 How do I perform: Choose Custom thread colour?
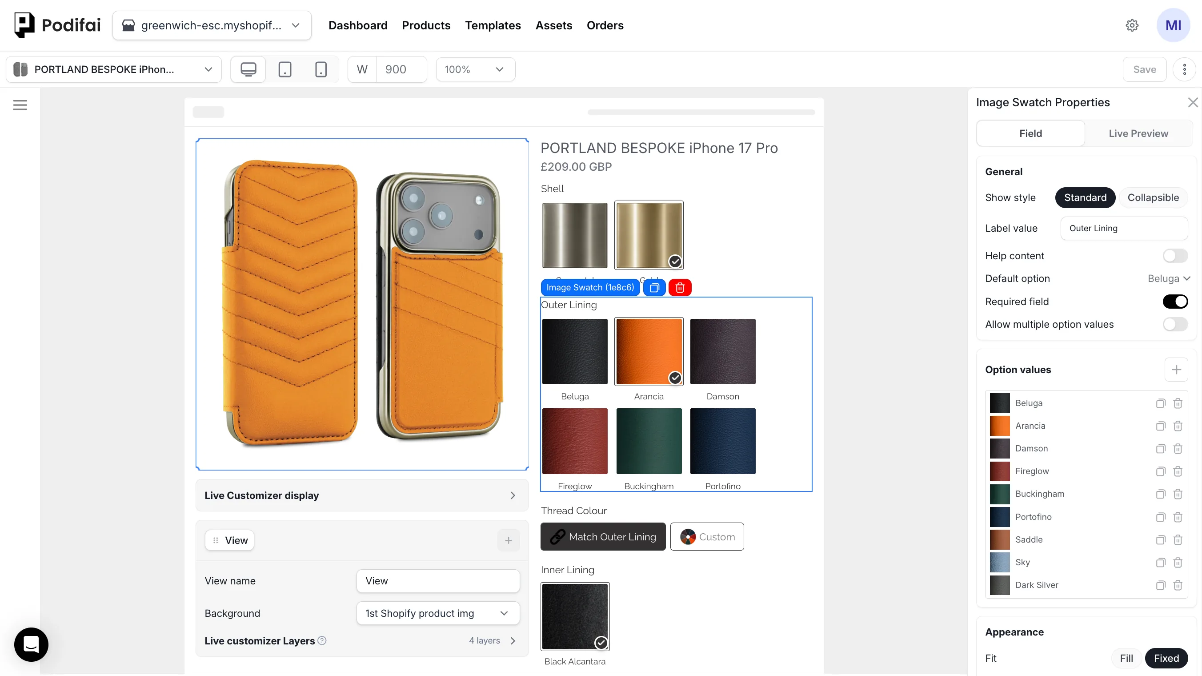click(707, 537)
